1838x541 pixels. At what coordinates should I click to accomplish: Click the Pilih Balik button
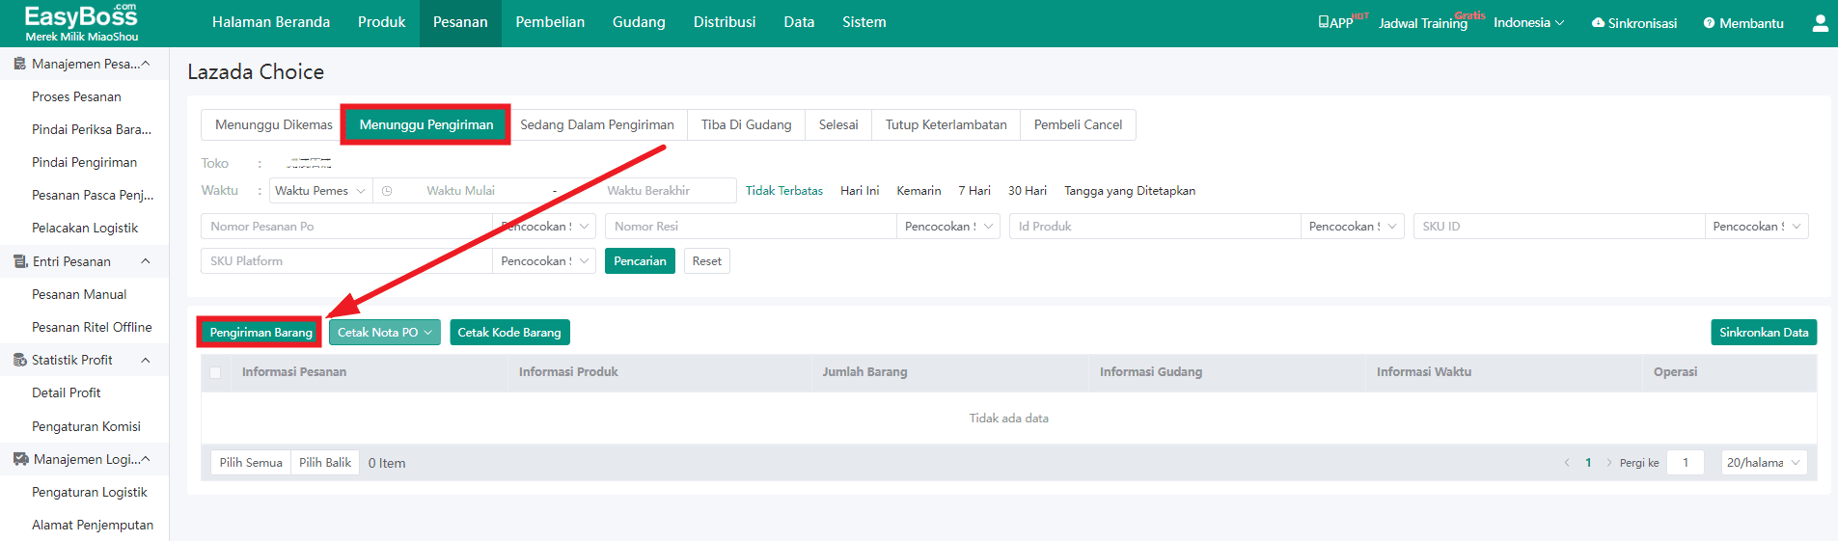coord(325,463)
